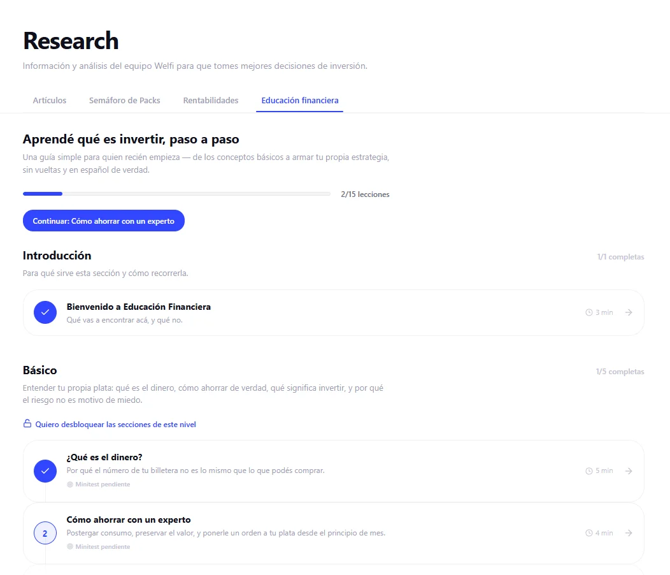
Task: Click Minitest pendiente text under ¿Qué es el dinero?
Action: [x=103, y=484]
